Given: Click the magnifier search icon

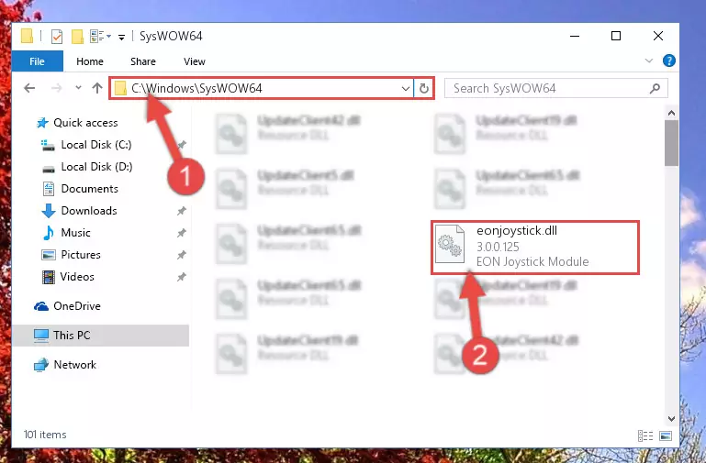Looking at the screenshot, I should 656,88.
